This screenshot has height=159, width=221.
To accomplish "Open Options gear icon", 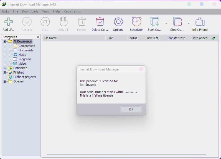I will pos(118,22).
